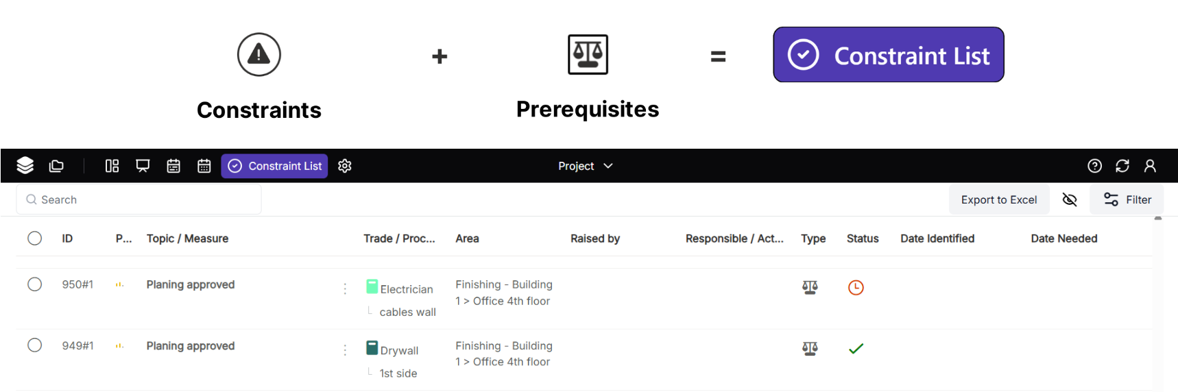Image resolution: width=1178 pixels, height=392 pixels.
Task: Click the refresh sync icon
Action: click(1122, 166)
